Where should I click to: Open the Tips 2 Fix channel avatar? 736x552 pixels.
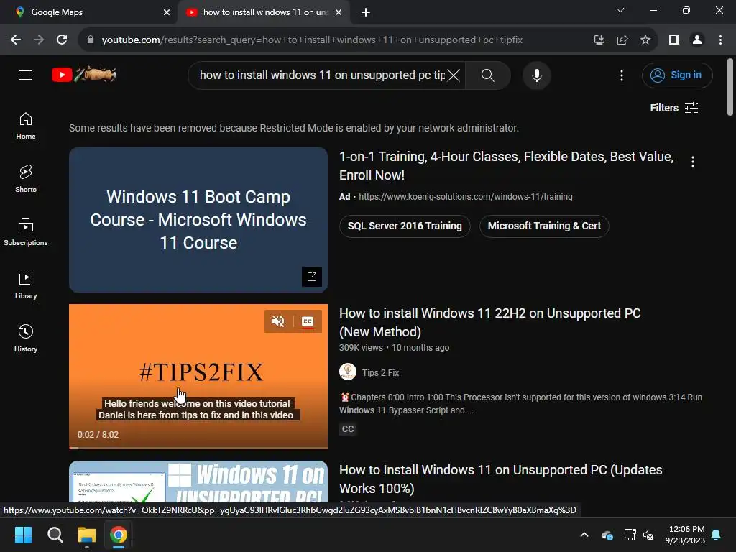tap(348, 372)
